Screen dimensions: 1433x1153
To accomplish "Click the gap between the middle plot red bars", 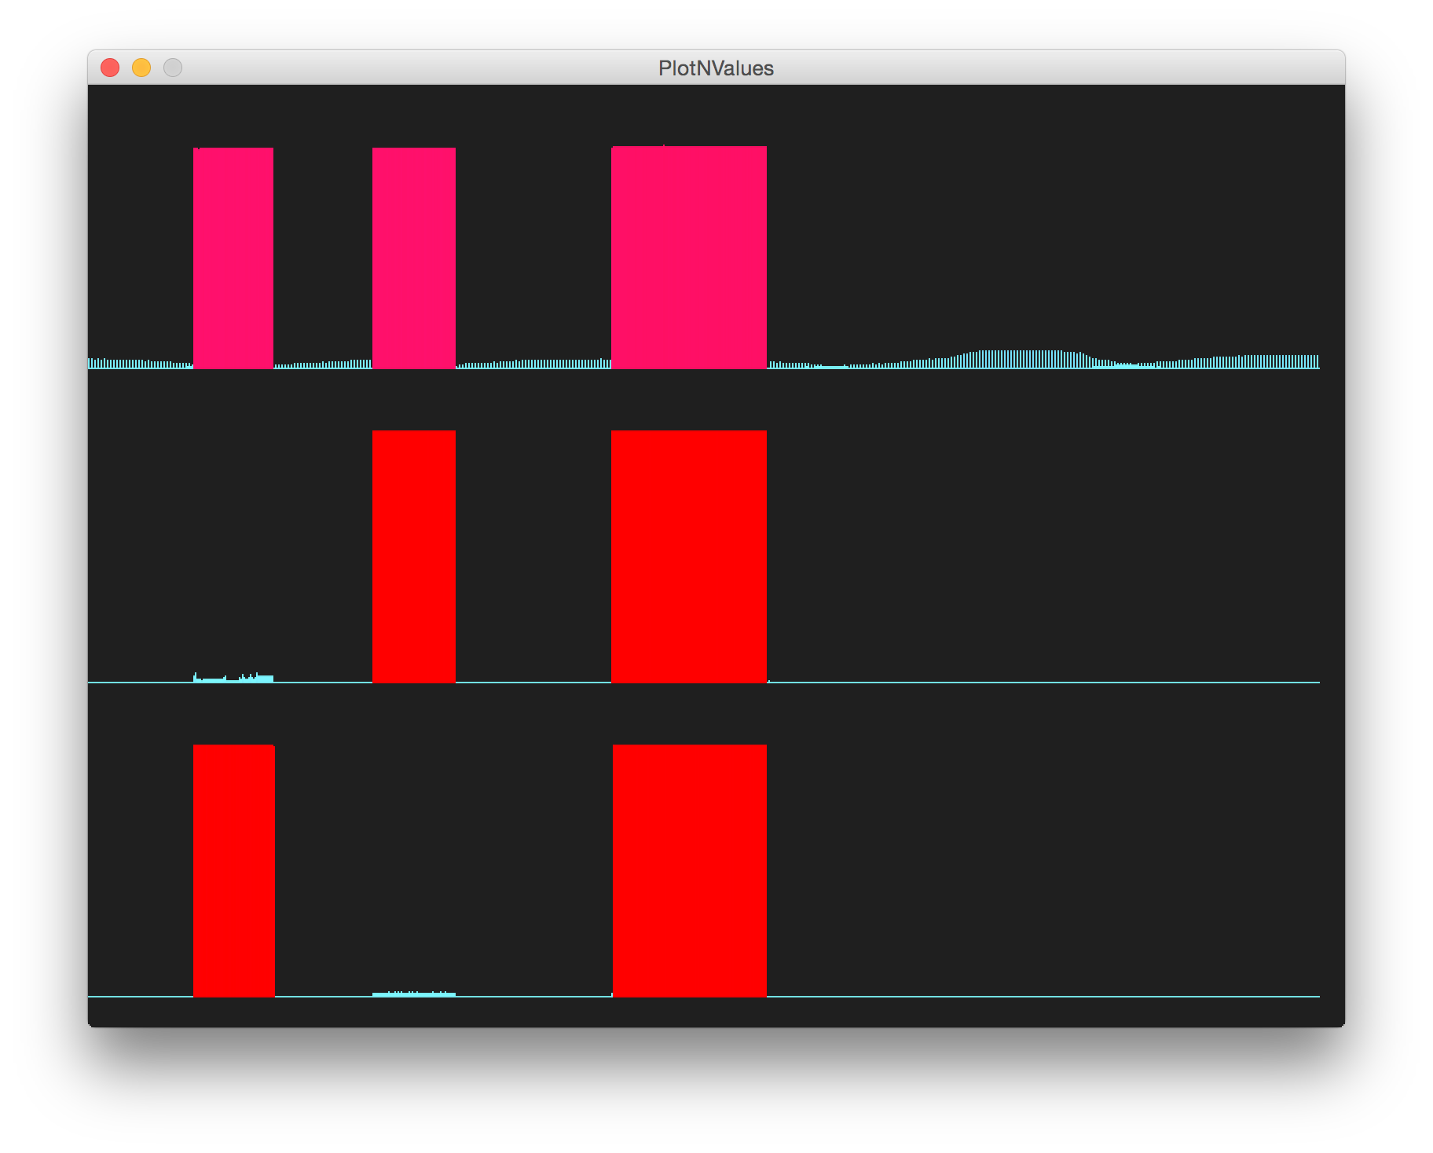I will 534,550.
